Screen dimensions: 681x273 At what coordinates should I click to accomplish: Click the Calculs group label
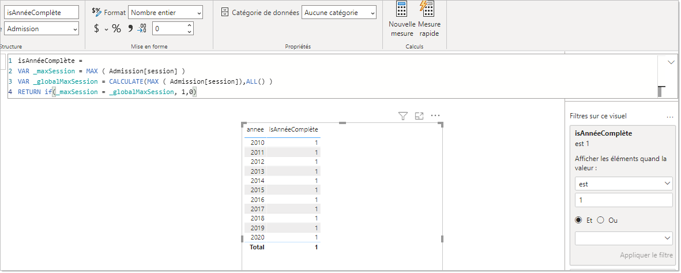coord(415,47)
